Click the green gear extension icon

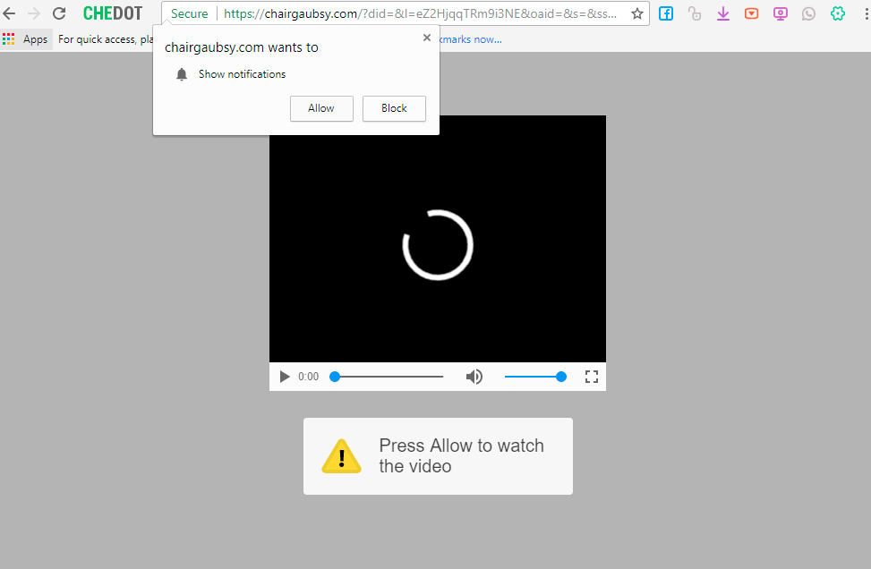click(x=838, y=13)
